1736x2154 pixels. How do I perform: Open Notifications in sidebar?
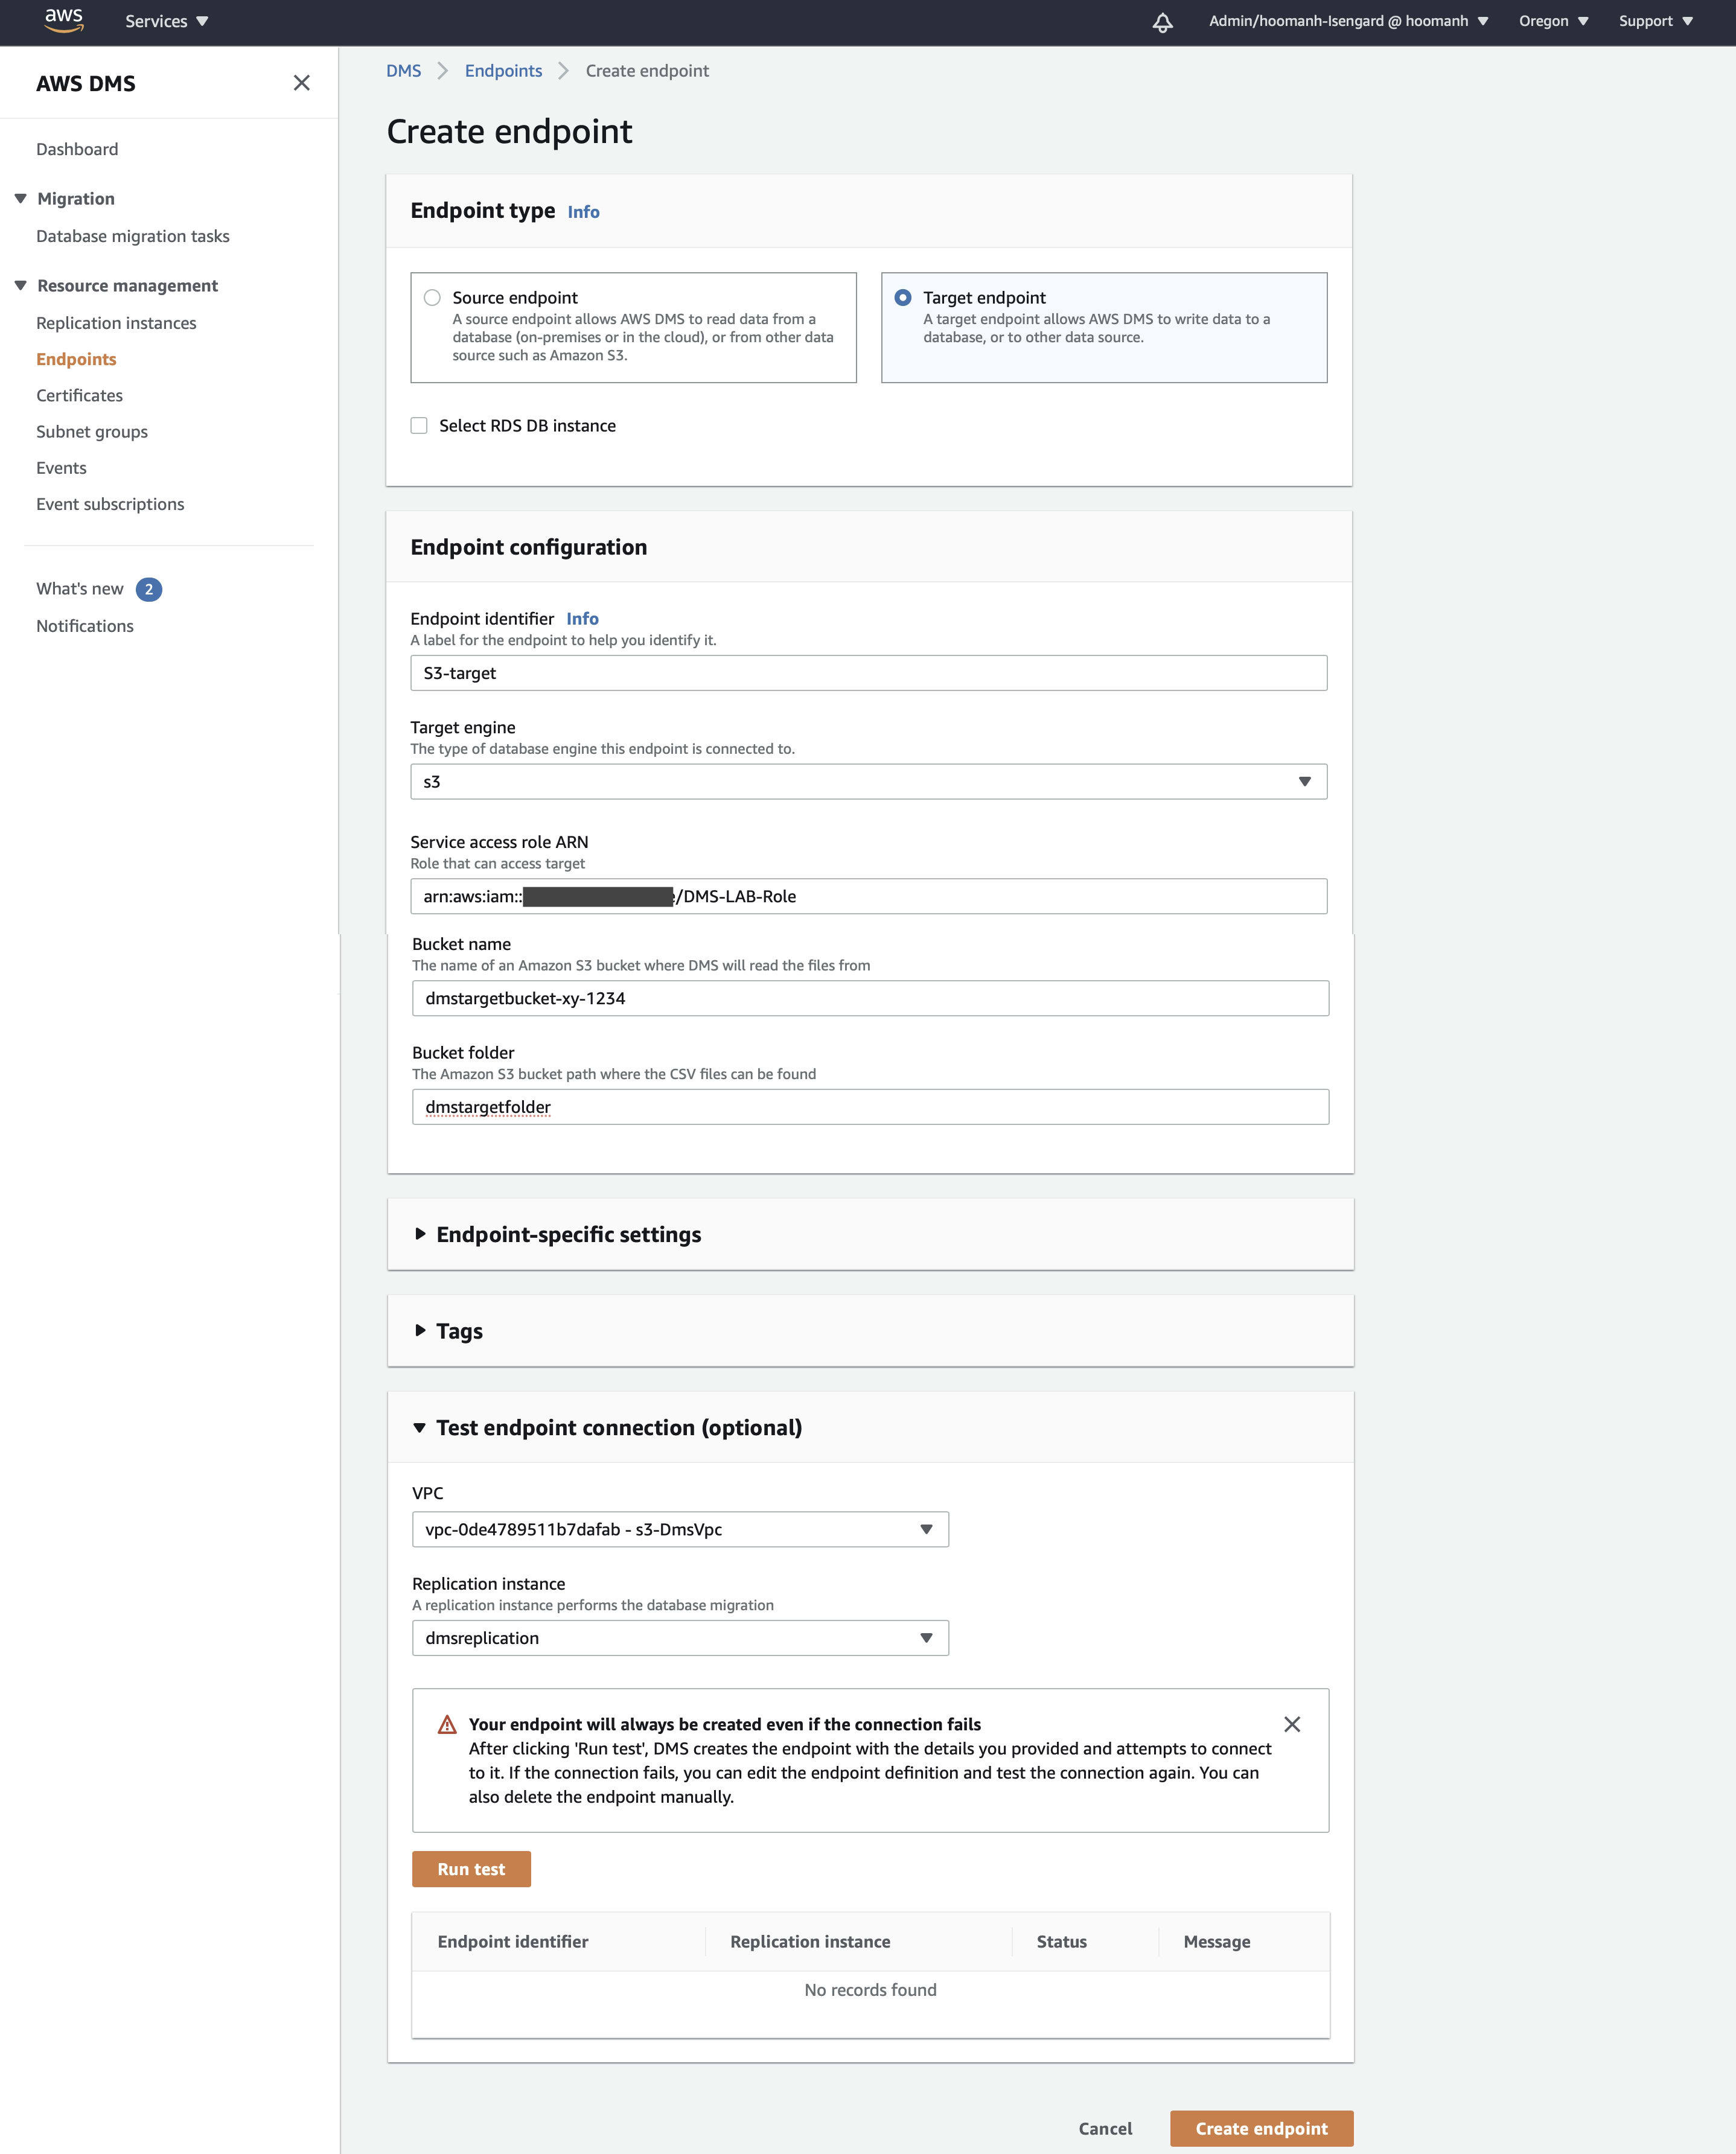[x=85, y=626]
